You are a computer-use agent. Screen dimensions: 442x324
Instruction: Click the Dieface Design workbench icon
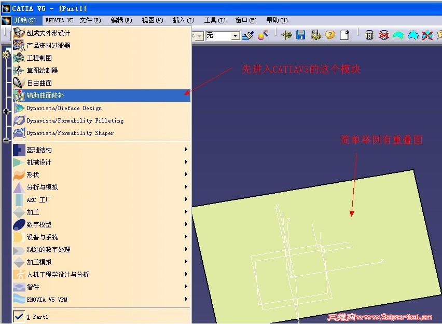19,108
